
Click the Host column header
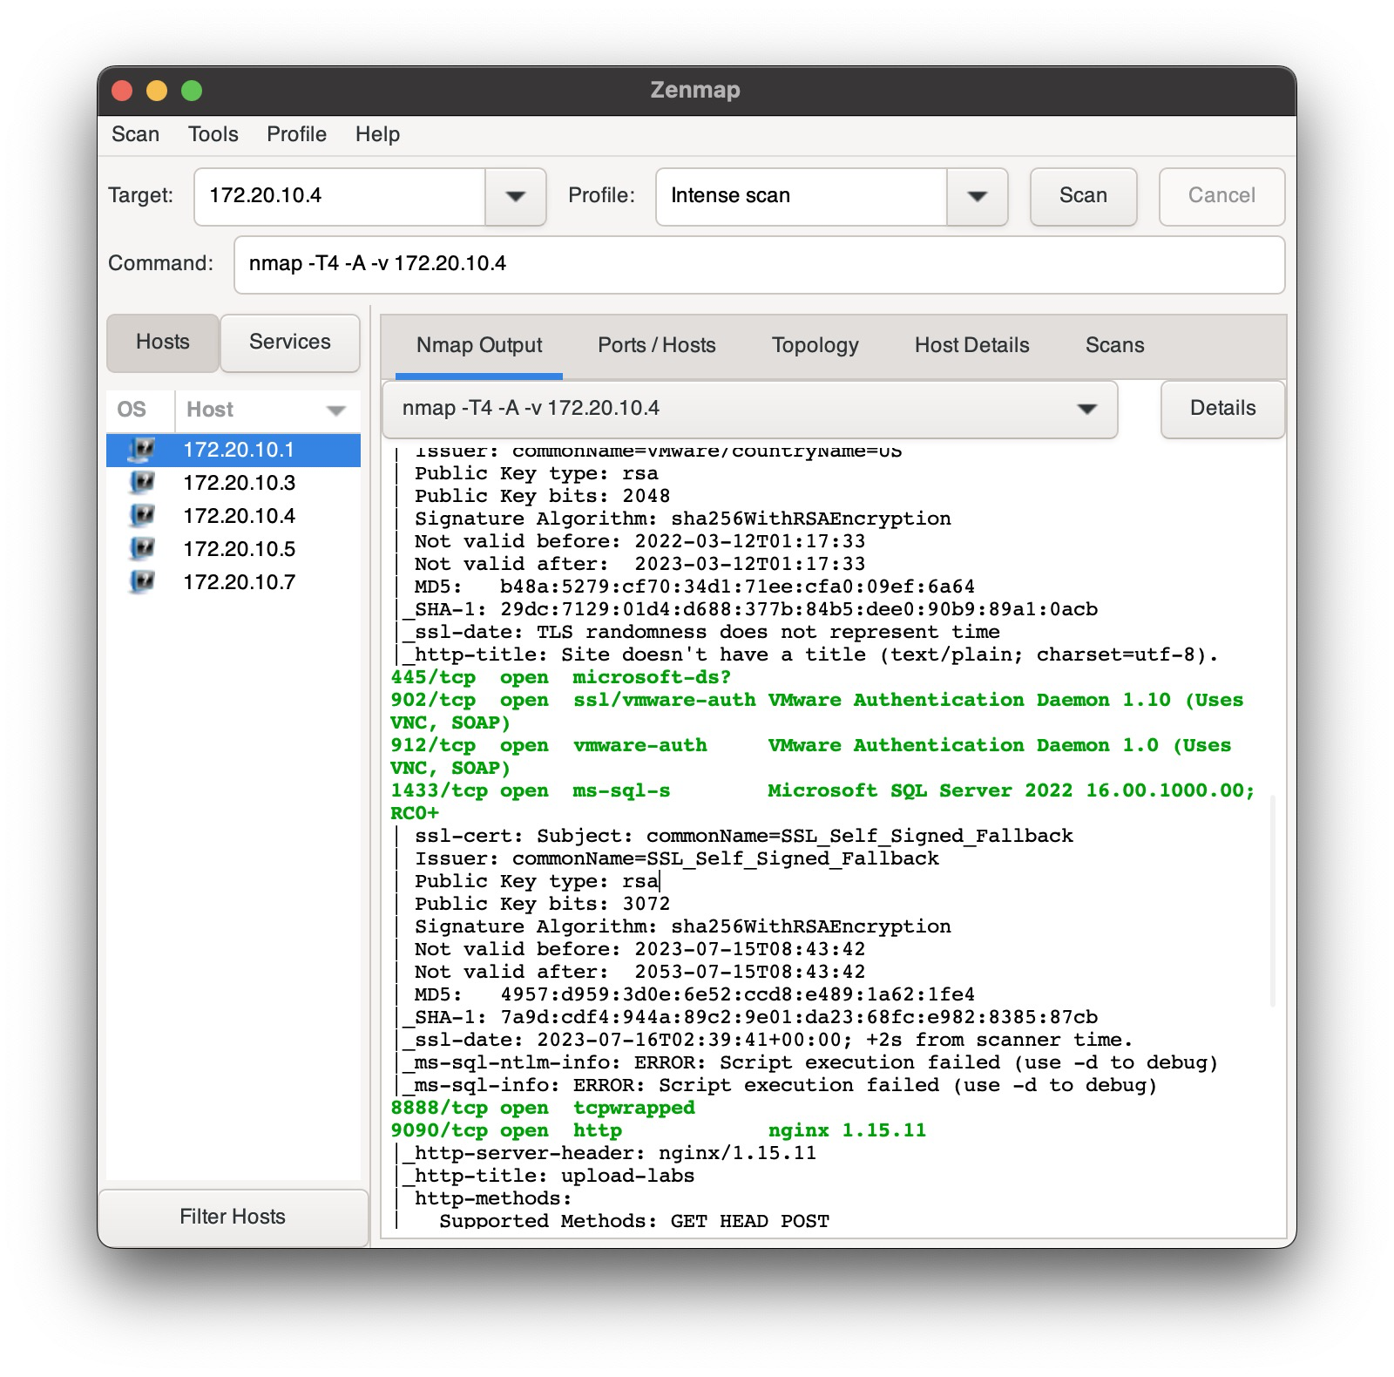coord(267,410)
